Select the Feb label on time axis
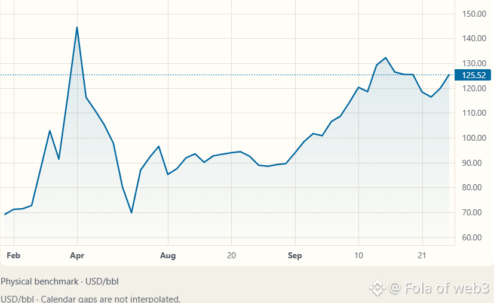Viewport: 494px width, 303px height. coord(14,255)
